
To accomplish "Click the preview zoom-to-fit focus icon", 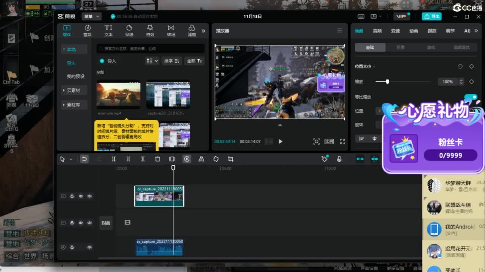I will (316, 141).
